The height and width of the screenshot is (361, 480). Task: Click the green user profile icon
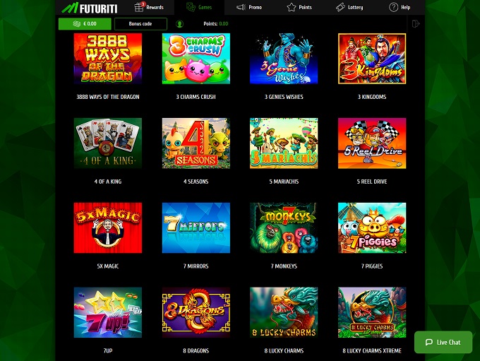tap(180, 23)
